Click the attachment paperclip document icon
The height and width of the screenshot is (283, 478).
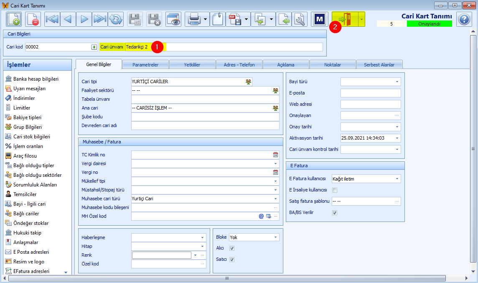tap(218, 19)
